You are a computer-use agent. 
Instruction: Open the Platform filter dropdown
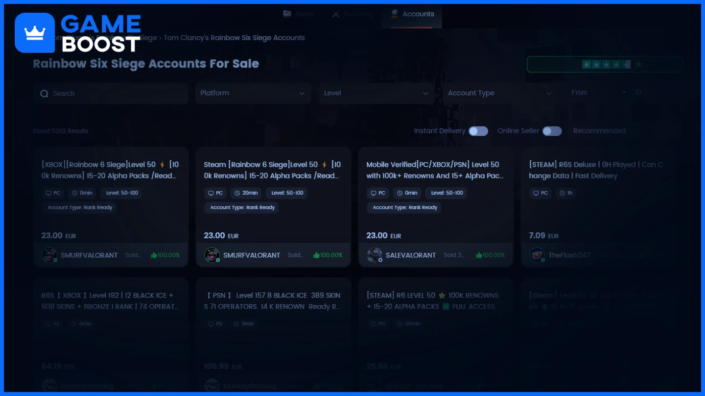(x=253, y=93)
